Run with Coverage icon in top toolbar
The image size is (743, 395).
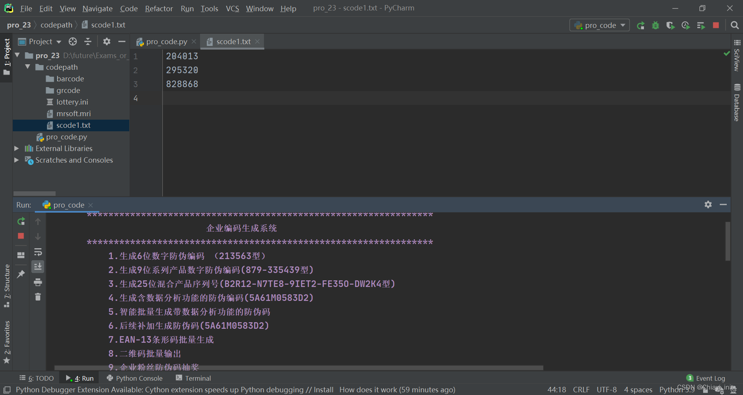671,26
